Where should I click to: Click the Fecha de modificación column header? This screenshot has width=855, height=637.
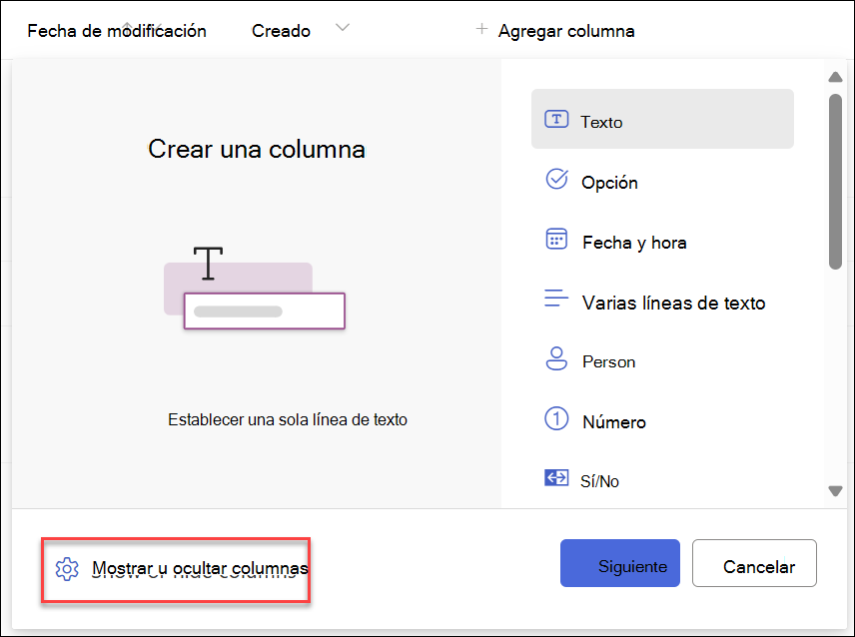(x=117, y=31)
